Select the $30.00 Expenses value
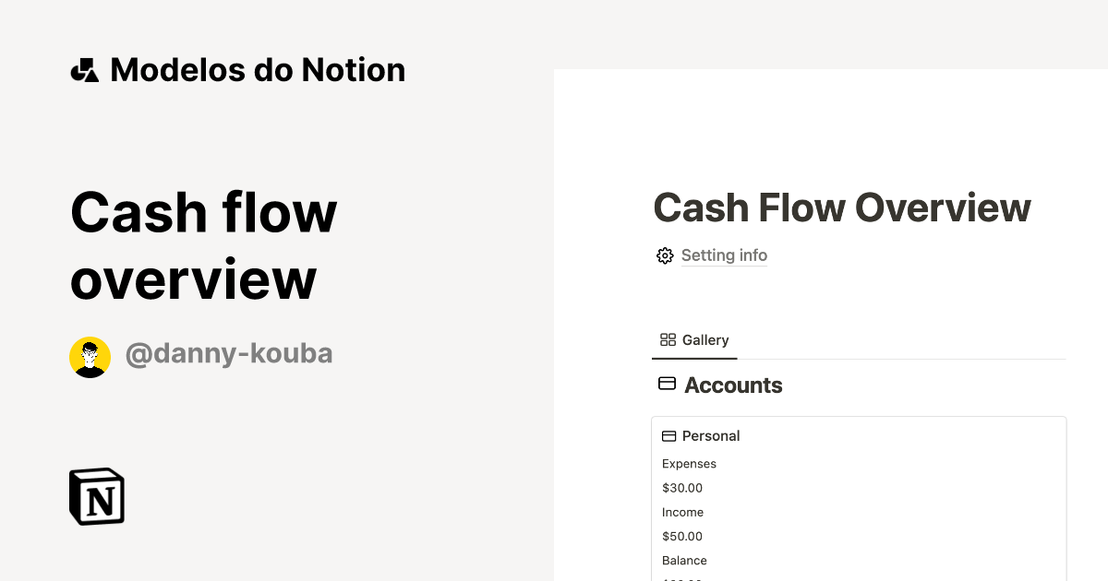The height and width of the screenshot is (581, 1108). pos(681,487)
